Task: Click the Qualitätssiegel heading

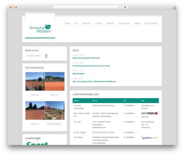Action: 33,138
